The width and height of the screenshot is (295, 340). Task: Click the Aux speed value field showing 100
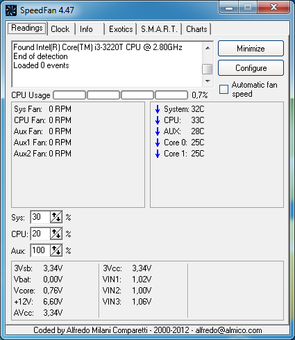click(40, 250)
